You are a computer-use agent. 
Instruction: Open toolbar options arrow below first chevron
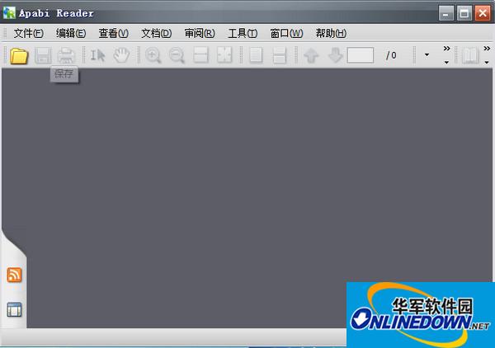[x=446, y=63]
